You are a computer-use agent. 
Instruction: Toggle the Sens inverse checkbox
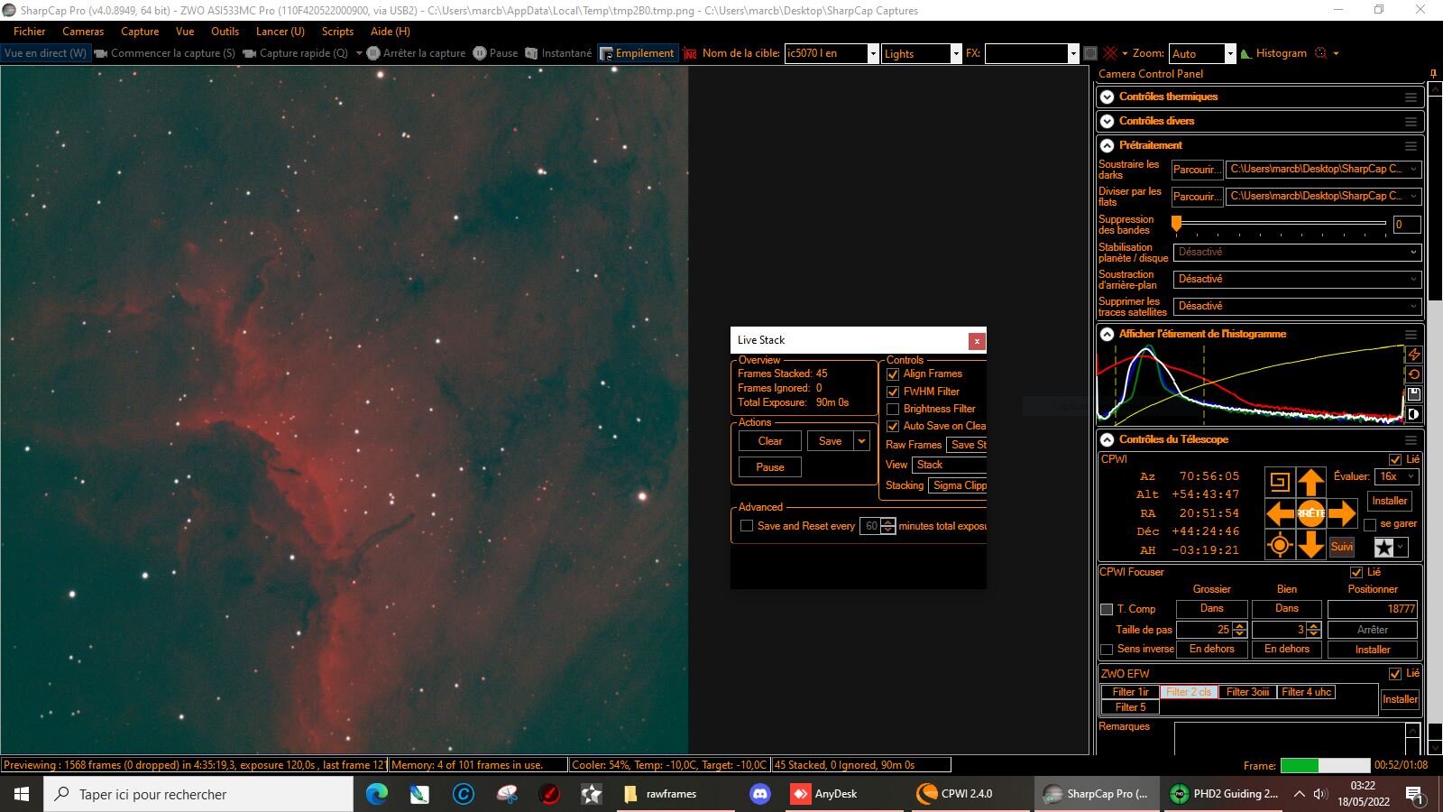pyautogui.click(x=1107, y=649)
